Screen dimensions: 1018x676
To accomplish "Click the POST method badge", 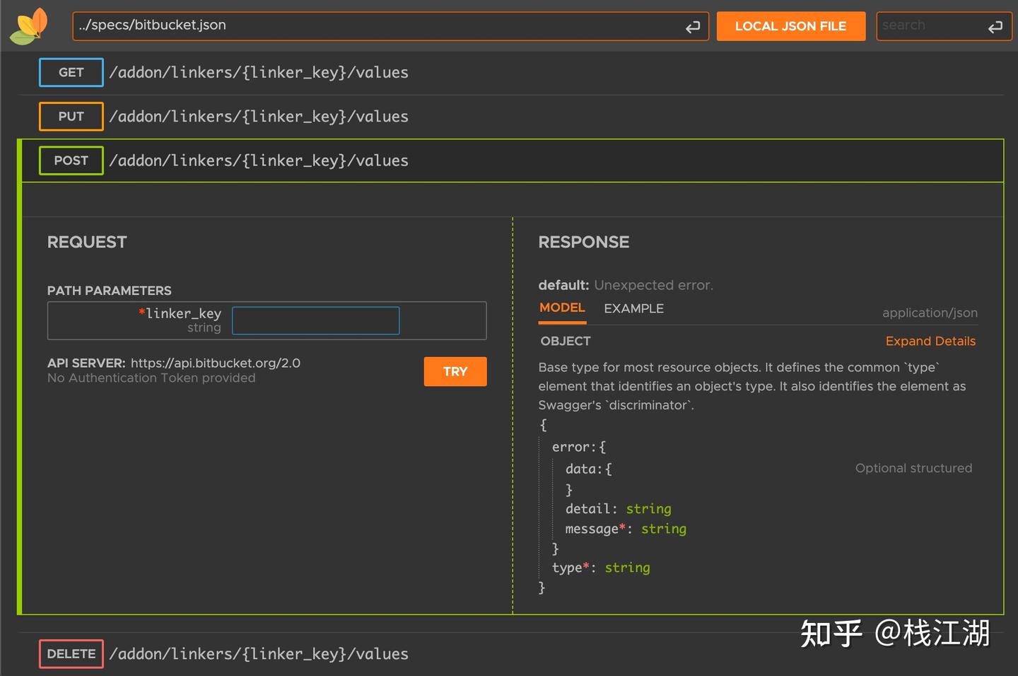I will point(71,161).
